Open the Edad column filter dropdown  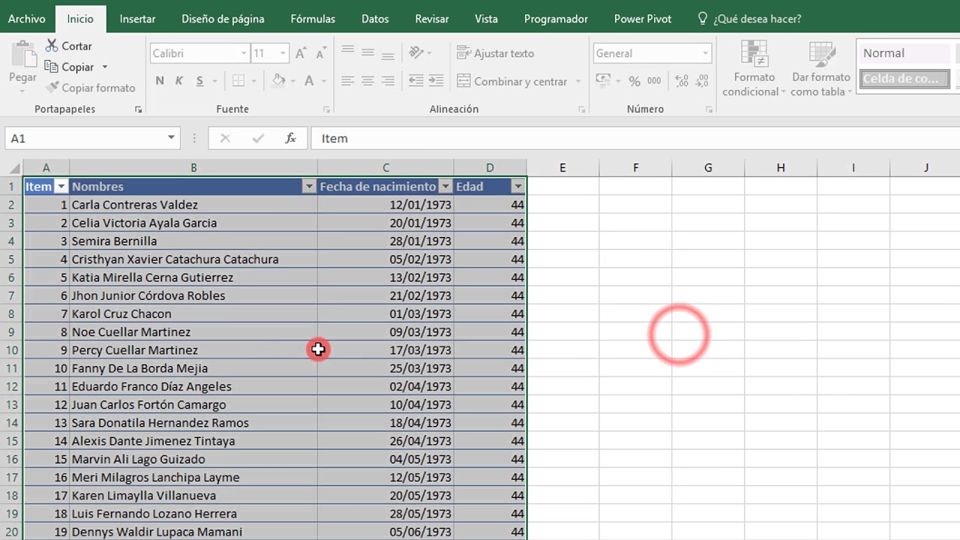517,187
